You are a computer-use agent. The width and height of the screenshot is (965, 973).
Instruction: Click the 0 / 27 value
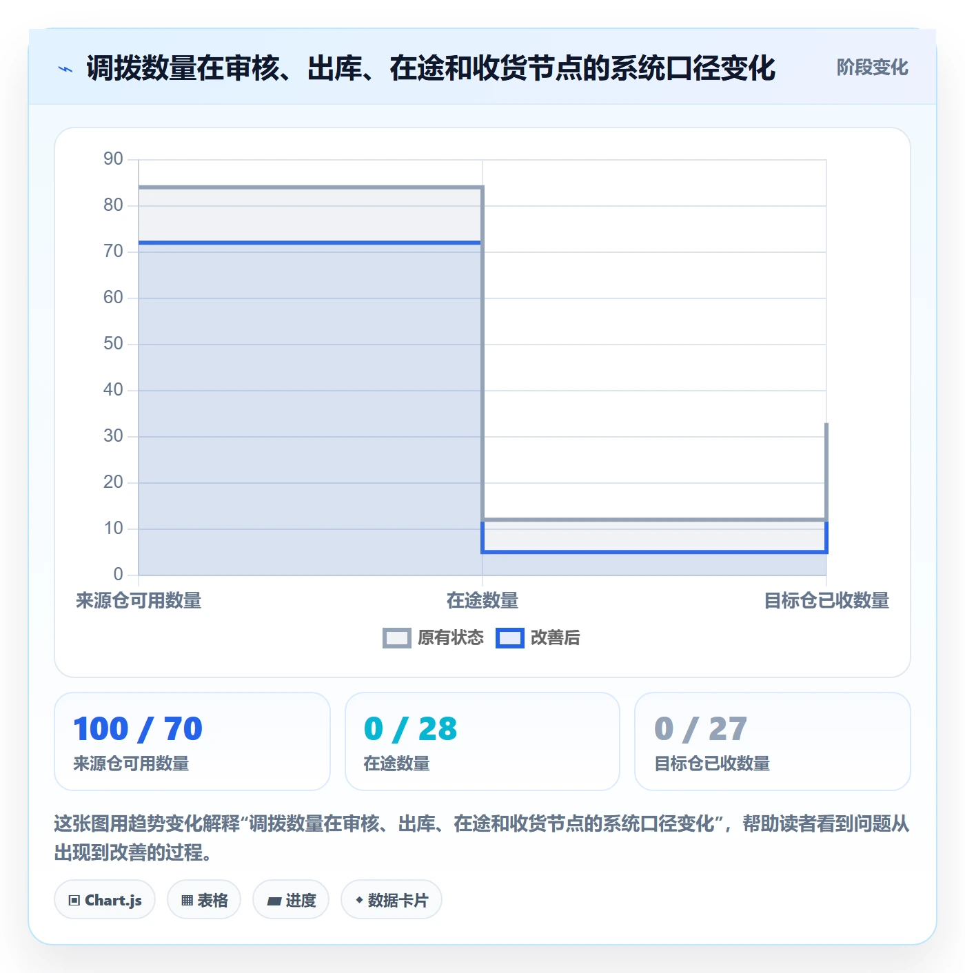coord(700,729)
